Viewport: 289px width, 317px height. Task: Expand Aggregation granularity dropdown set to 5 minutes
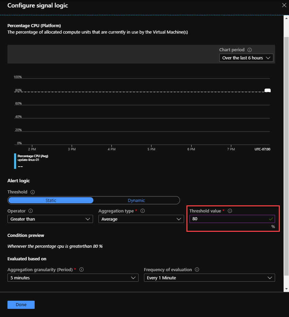73,278
